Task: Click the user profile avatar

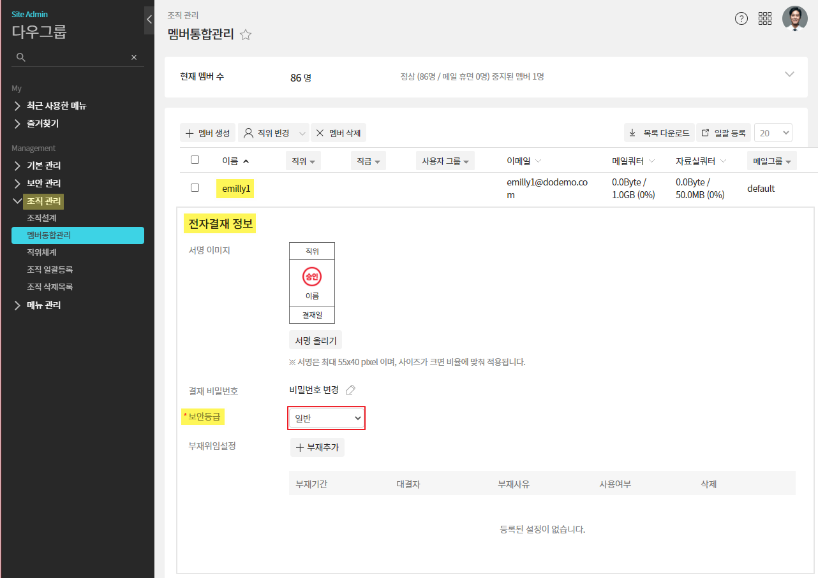Action: coord(794,18)
